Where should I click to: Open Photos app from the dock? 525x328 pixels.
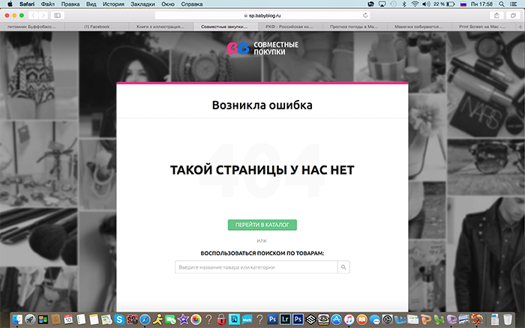tap(196, 320)
